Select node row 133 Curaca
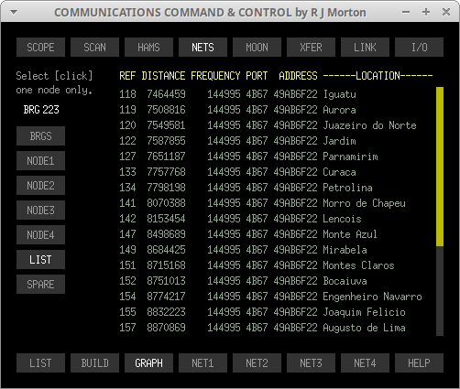This screenshot has height=389, width=460. (x=237, y=172)
